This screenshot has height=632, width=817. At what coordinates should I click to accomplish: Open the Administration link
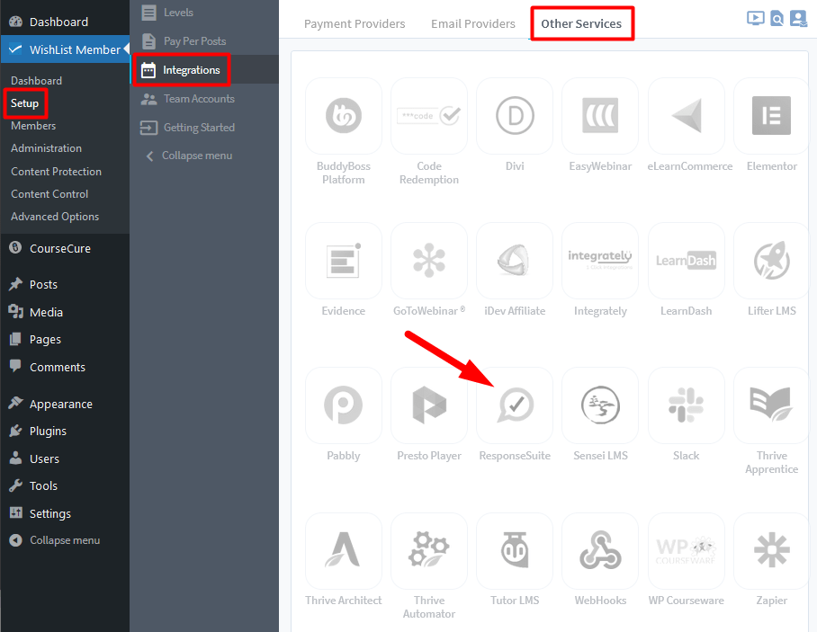[x=47, y=148]
